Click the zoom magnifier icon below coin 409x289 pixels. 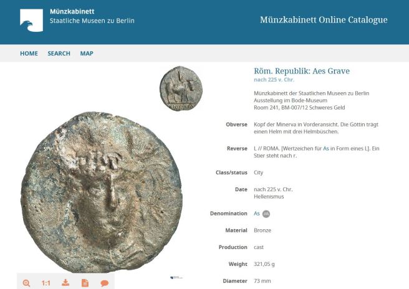[x=26, y=283]
